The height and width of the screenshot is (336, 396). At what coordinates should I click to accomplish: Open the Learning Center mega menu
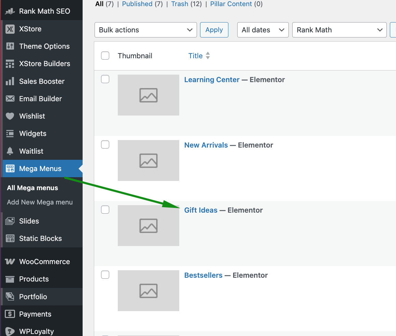[212, 80]
